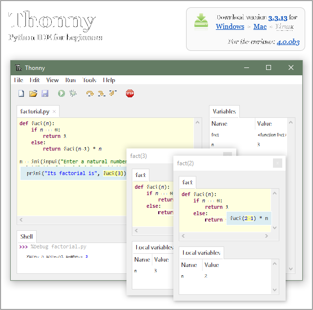Image resolution: width=313 pixels, height=310 pixels.
Task: Click Variables panel scroll up arrow
Action: [291, 122]
